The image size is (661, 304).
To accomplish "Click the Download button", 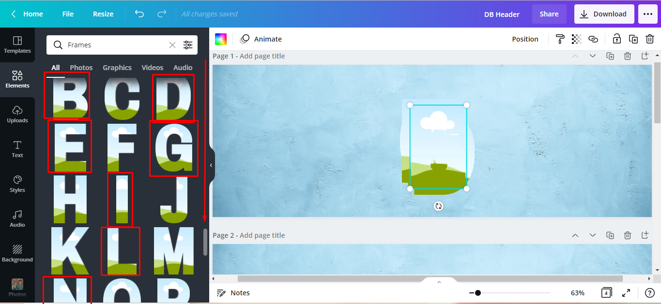I will [x=603, y=14].
